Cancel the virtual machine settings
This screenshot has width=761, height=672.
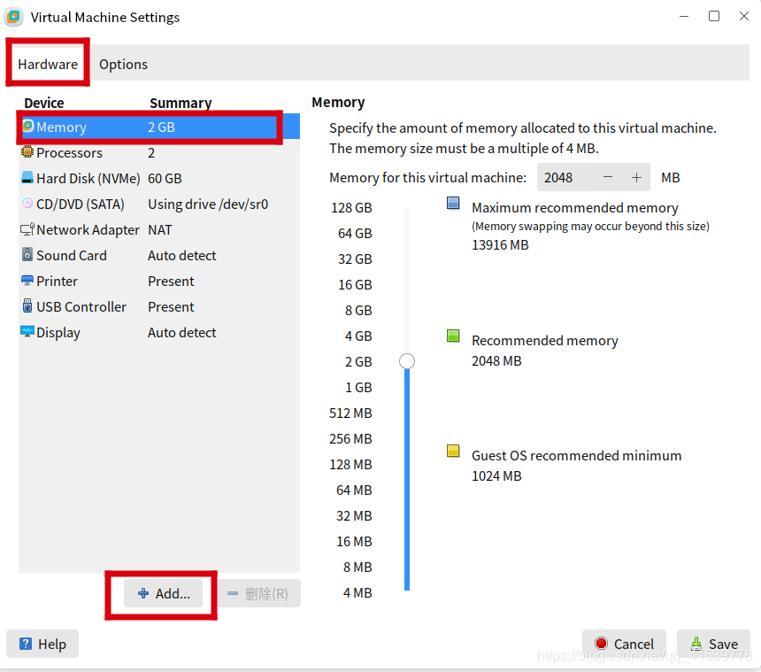(624, 644)
